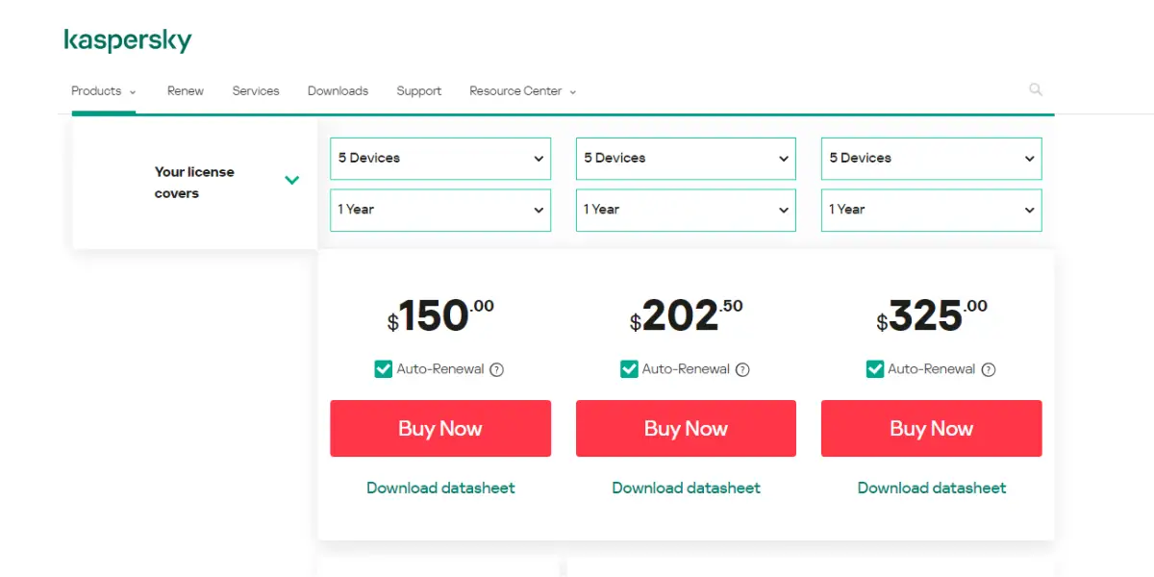This screenshot has height=577, width=1154.
Task: Open the Downloads menu item
Action: pyautogui.click(x=338, y=91)
